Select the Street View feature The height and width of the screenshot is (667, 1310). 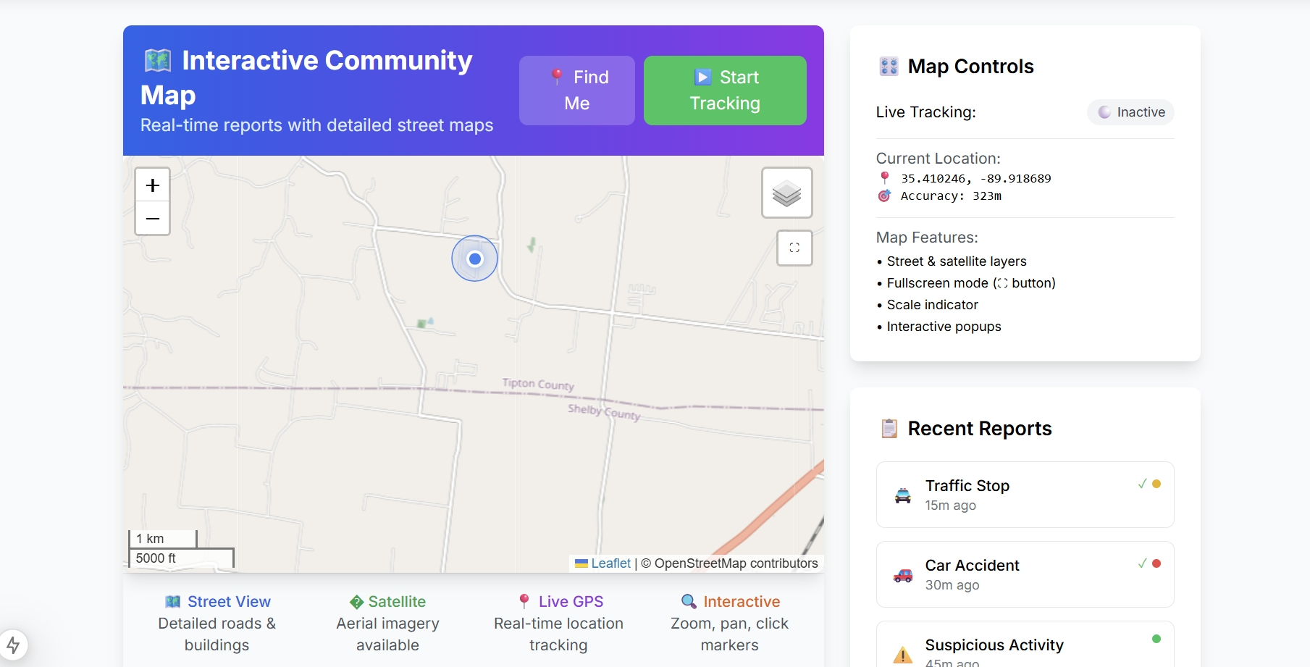217,602
